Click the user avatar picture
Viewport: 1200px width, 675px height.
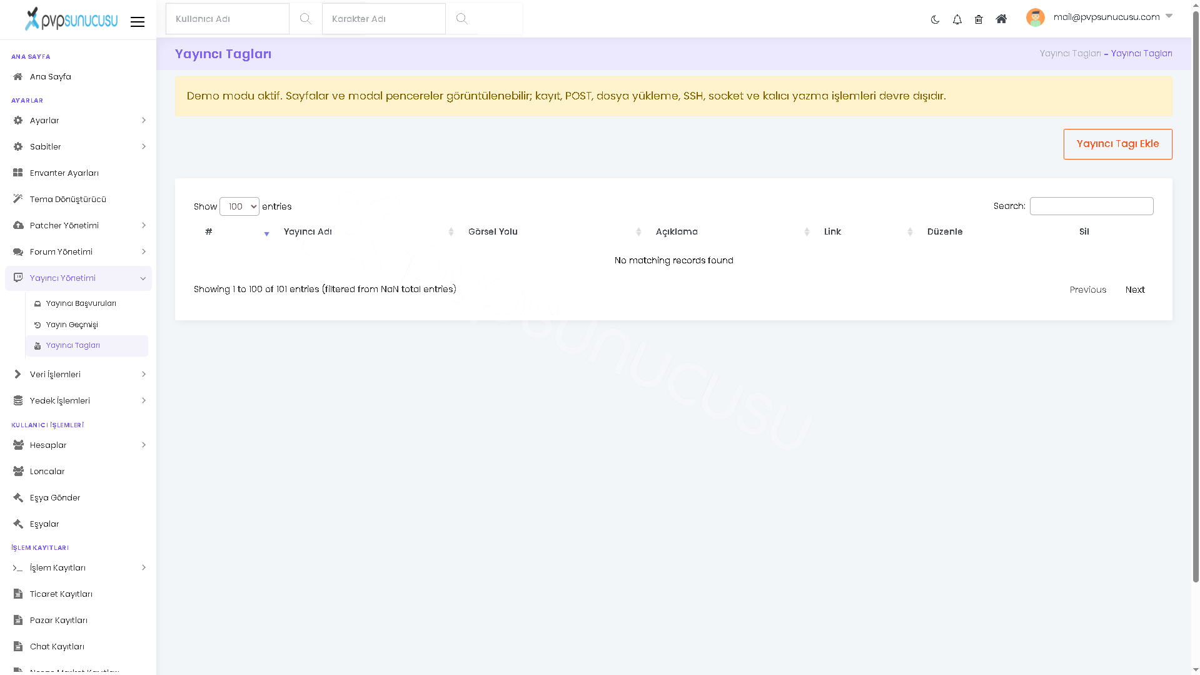[x=1035, y=18]
